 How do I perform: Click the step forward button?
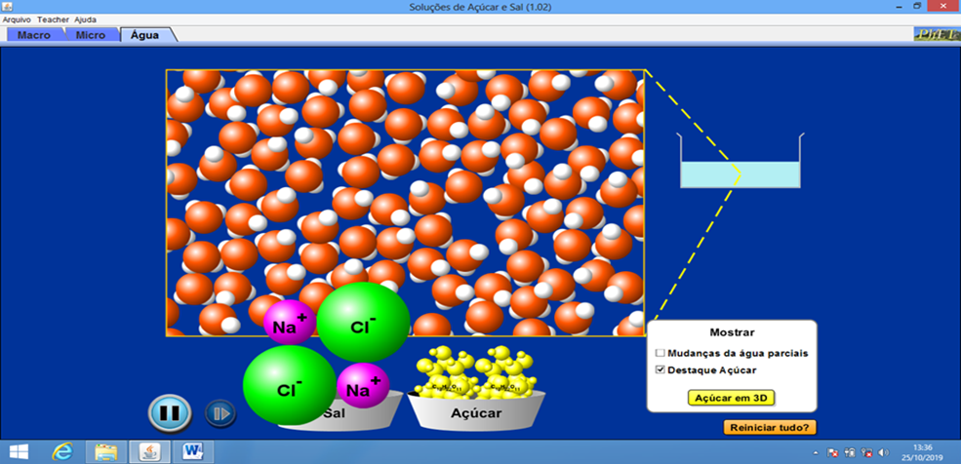[x=220, y=413]
